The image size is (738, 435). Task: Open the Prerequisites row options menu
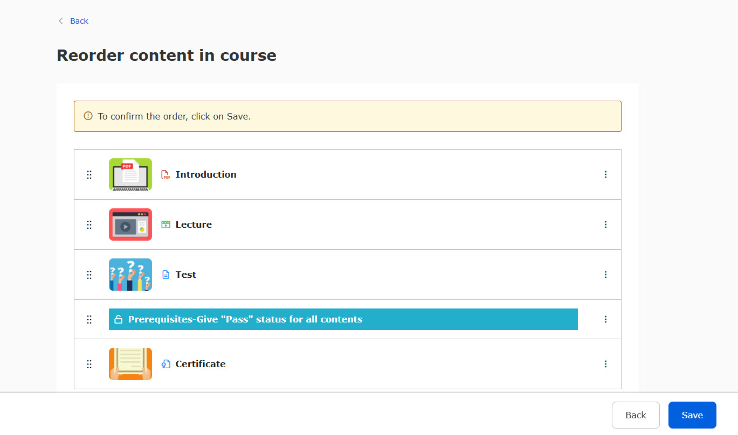(605, 319)
